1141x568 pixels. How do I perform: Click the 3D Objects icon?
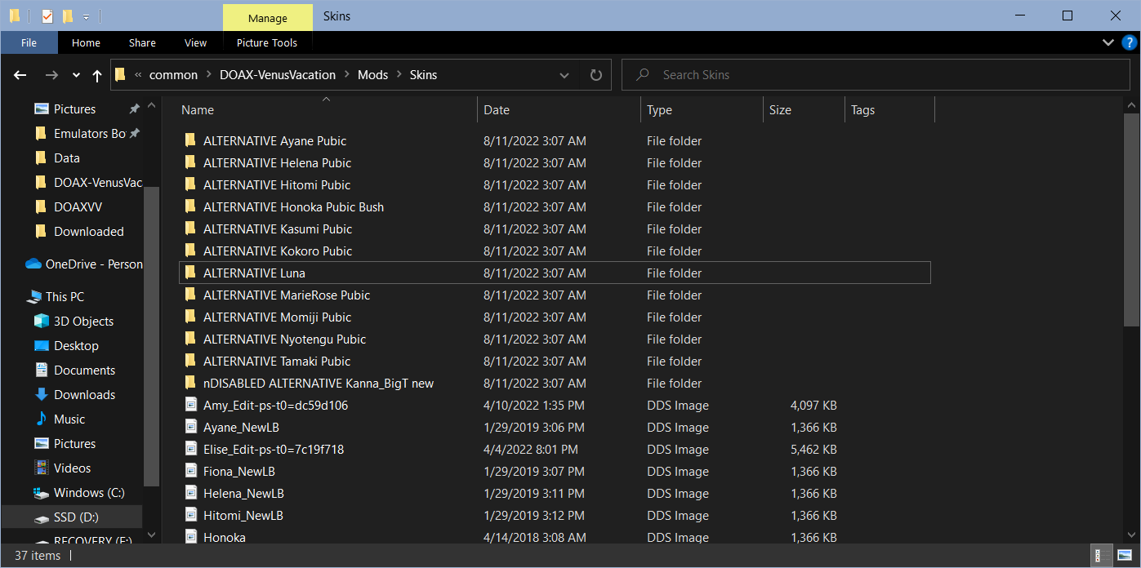tap(42, 322)
